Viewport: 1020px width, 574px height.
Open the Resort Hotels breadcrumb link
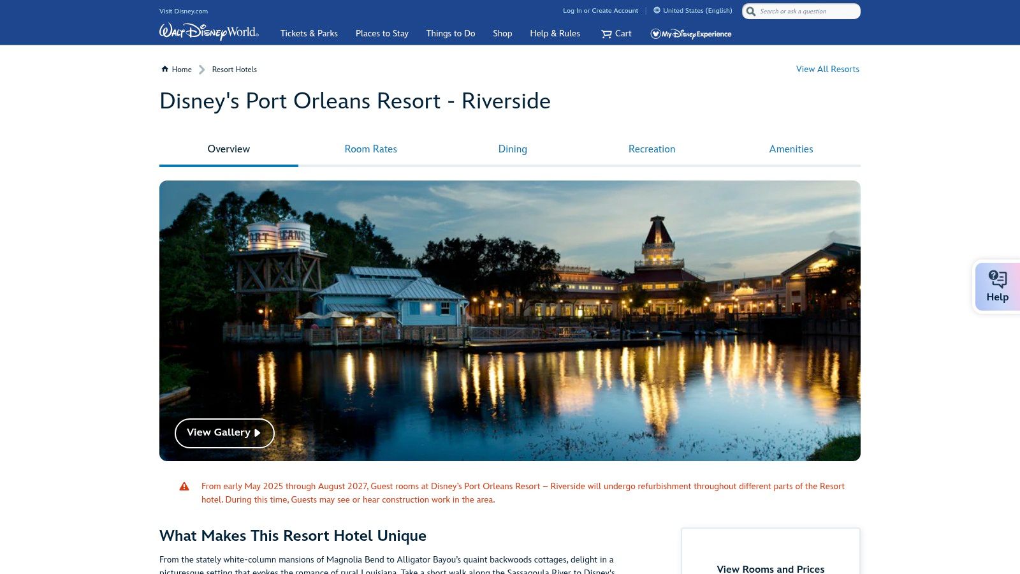(234, 70)
